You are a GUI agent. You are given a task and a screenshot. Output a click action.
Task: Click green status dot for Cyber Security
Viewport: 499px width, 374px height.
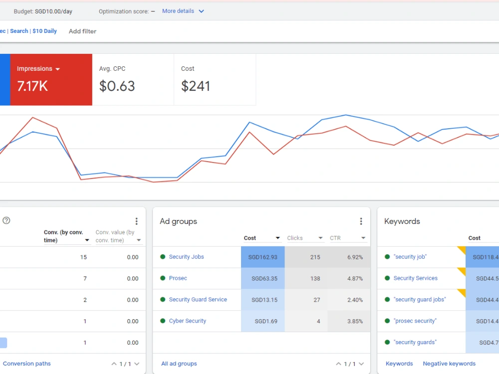coord(163,321)
